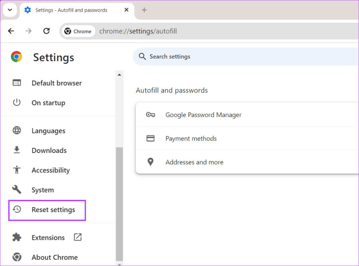Open Downloads settings
Screen dimensions: 359x266
pyautogui.click(x=49, y=150)
